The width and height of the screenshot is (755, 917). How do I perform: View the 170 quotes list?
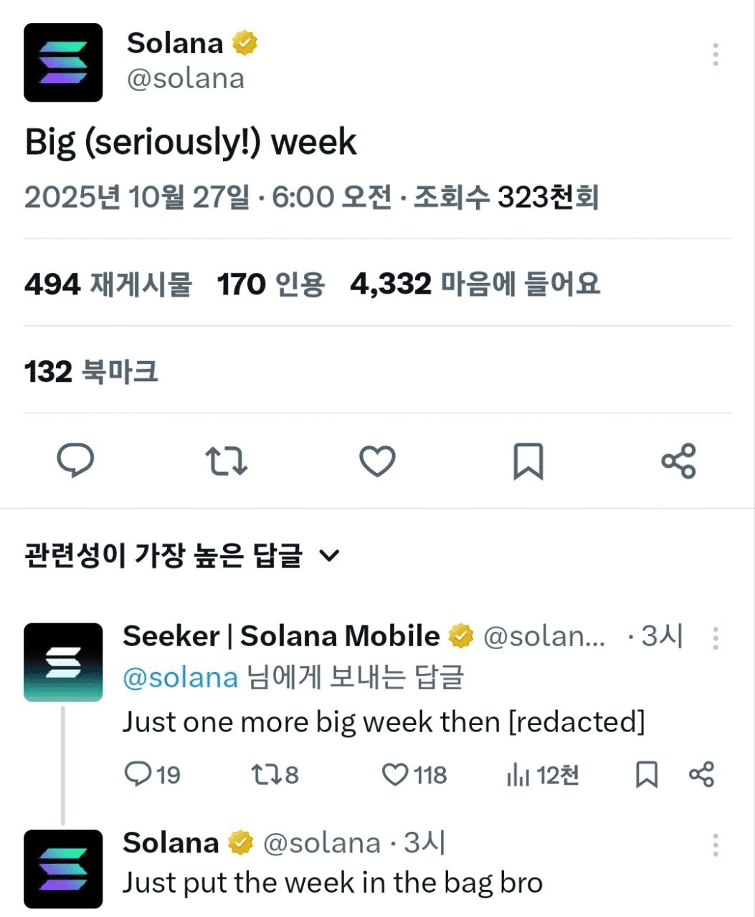(x=270, y=284)
